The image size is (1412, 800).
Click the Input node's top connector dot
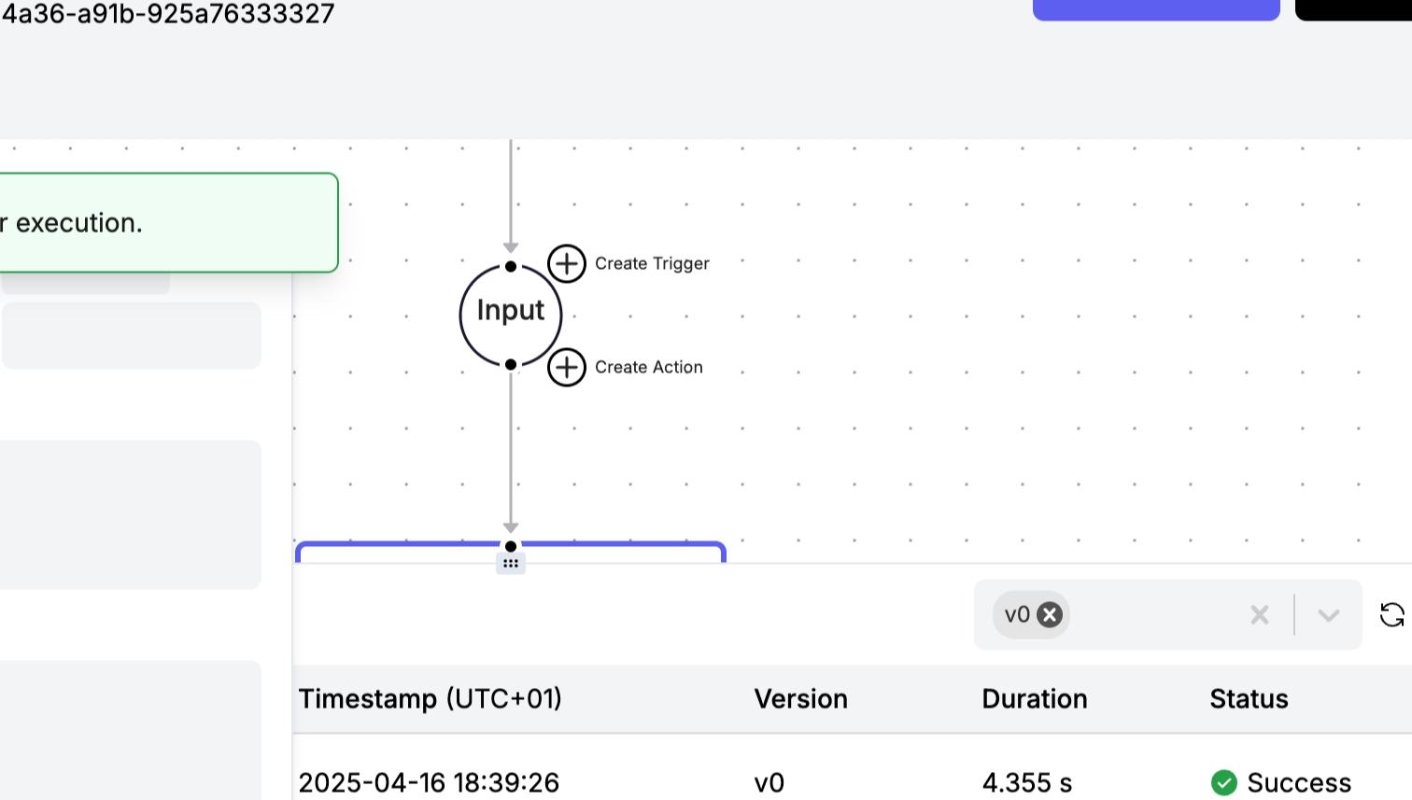pos(511,266)
